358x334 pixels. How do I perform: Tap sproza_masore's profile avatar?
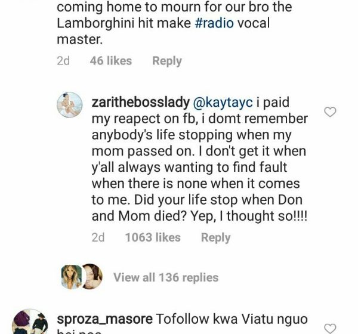click(30, 323)
